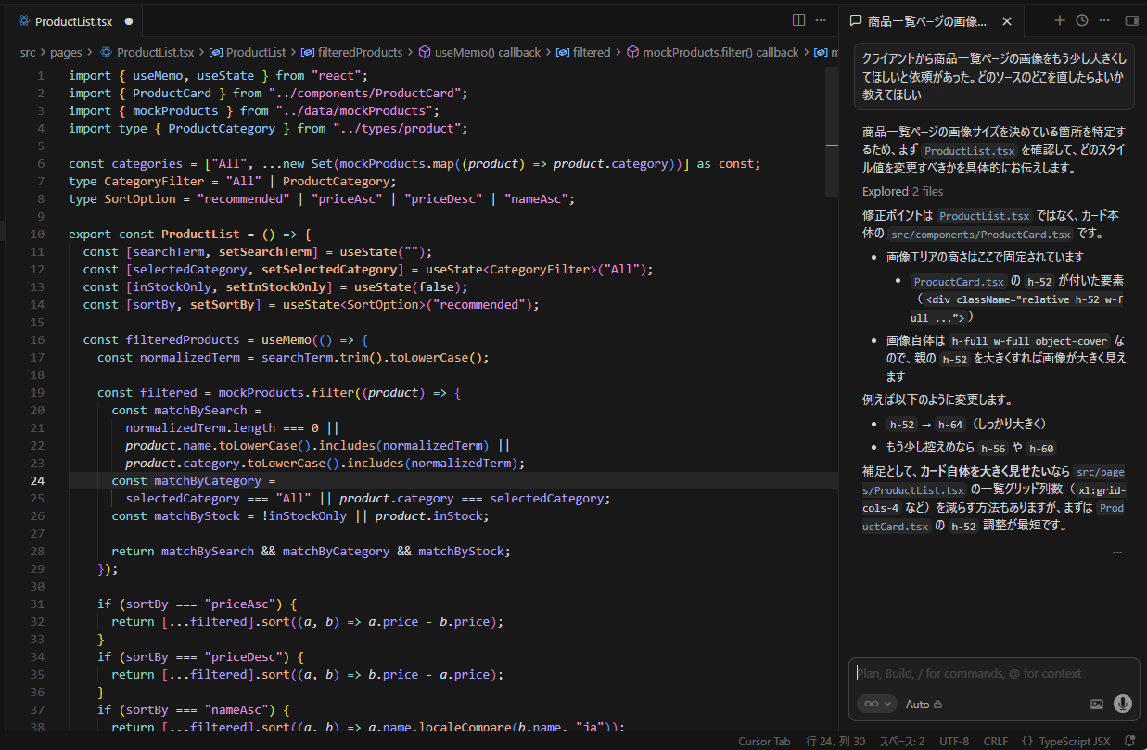Click the CRLF line ending indicator

click(995, 741)
